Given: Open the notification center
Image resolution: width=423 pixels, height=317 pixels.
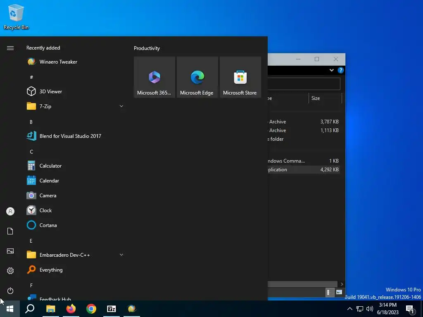Looking at the screenshot, I should pyautogui.click(x=410, y=309).
